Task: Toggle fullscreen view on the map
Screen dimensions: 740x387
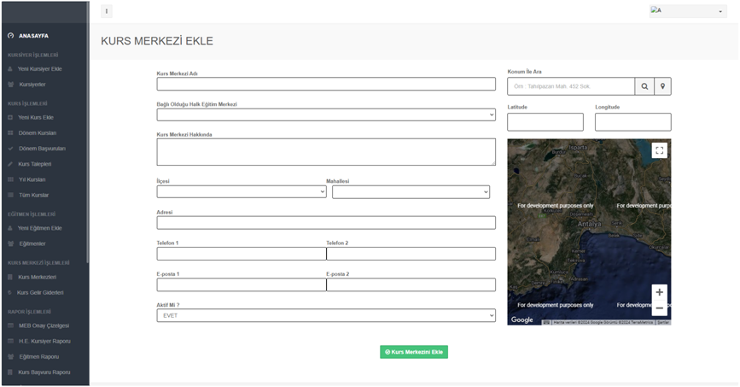Action: click(659, 150)
